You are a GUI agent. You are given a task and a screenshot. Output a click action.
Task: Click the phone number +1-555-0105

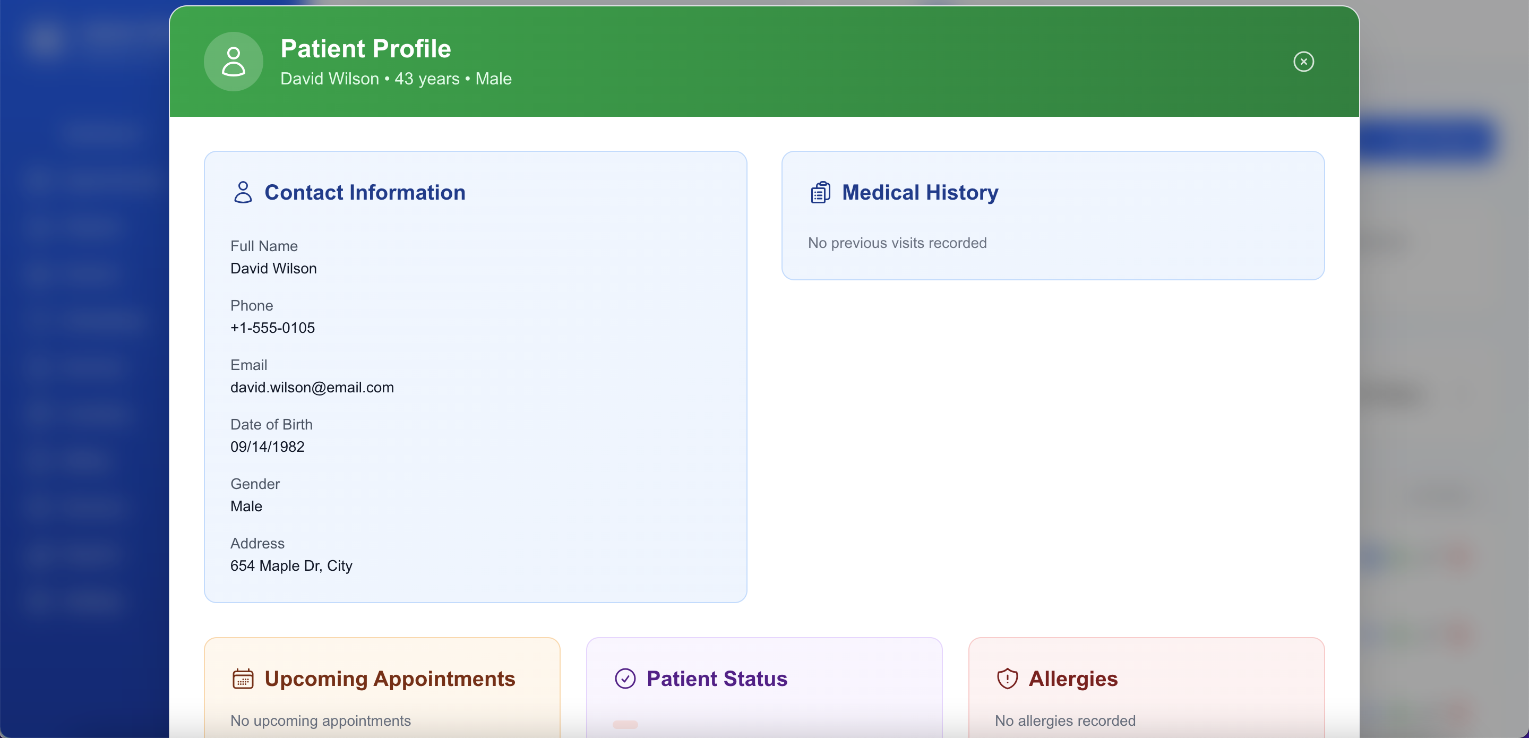(272, 328)
